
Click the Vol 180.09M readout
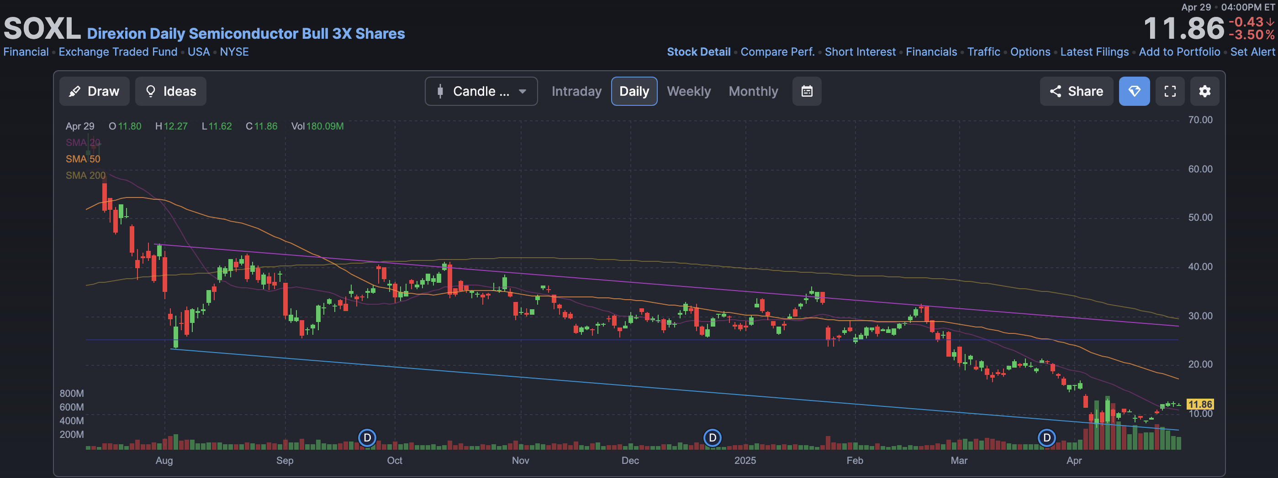click(317, 126)
